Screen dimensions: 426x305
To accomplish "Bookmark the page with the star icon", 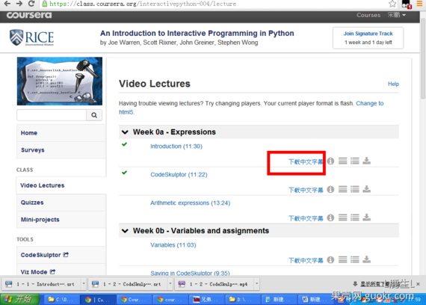I will [392, 4].
